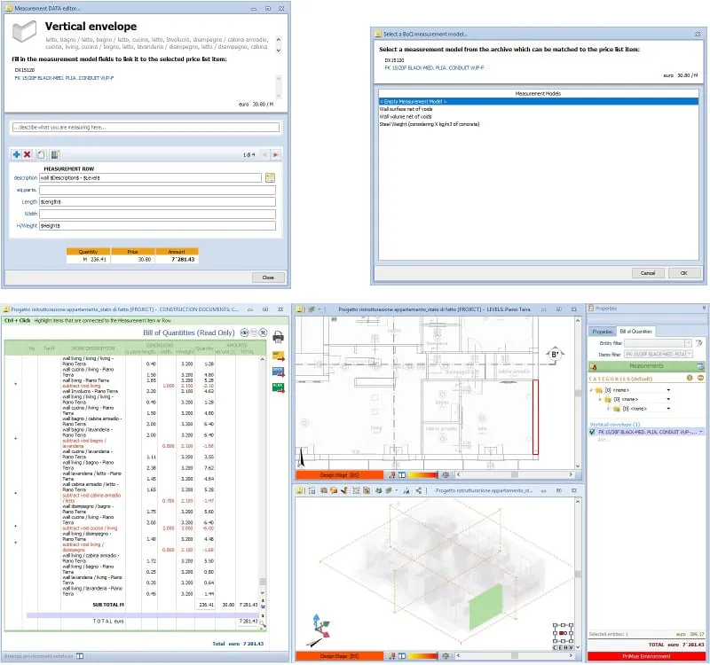Uncheck the FK 15/20F BLACK-MED conduit item

pyautogui.click(x=592, y=432)
